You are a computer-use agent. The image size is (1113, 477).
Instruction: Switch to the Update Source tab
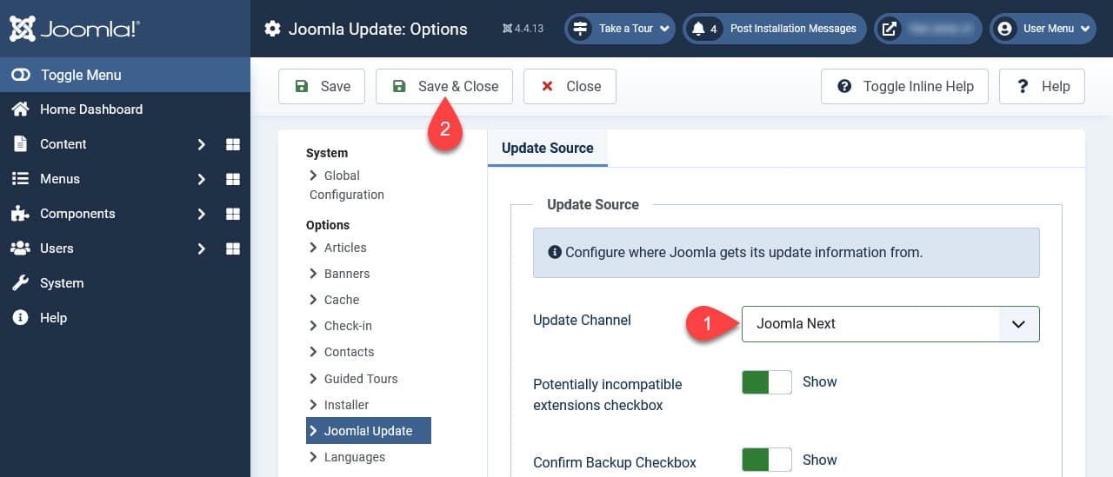click(x=548, y=148)
